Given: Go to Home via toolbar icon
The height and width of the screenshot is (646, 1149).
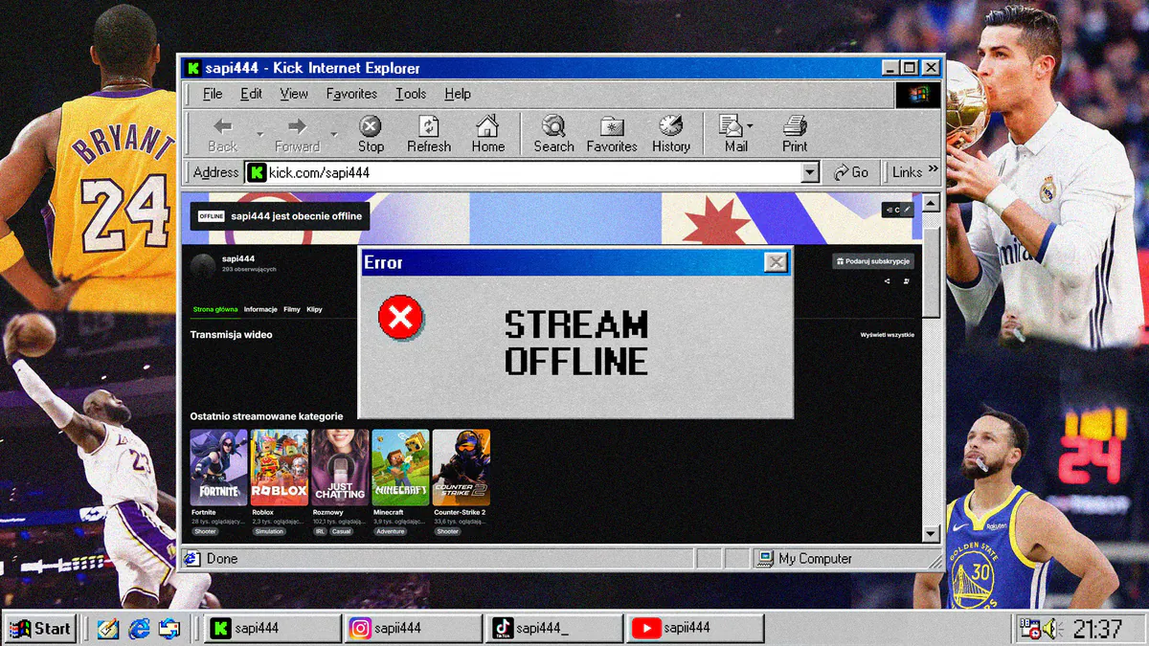Looking at the screenshot, I should click(x=487, y=126).
